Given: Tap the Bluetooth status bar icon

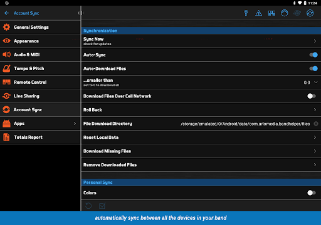Looking at the screenshot, I should 294,3.
